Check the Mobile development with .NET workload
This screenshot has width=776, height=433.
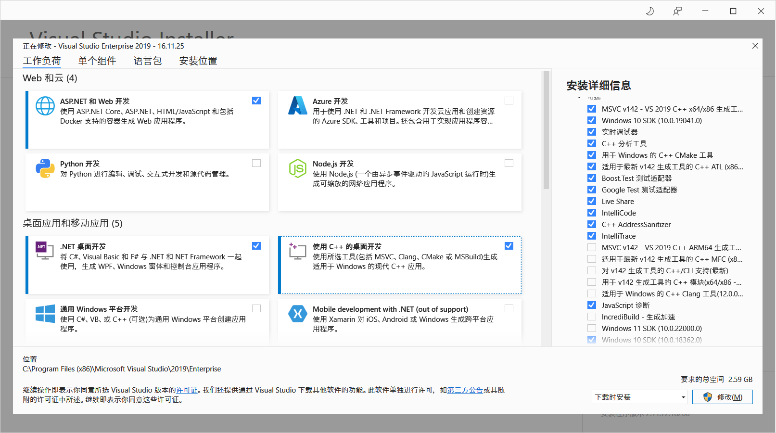click(x=509, y=308)
